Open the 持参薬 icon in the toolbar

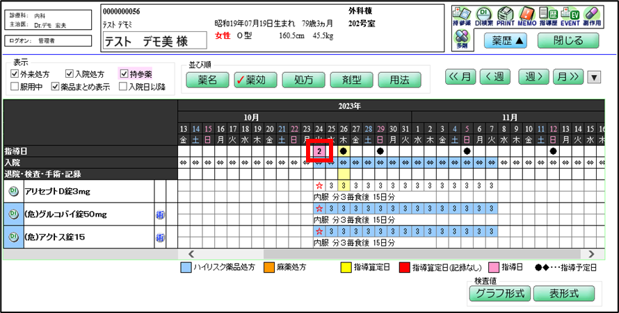coord(461,17)
